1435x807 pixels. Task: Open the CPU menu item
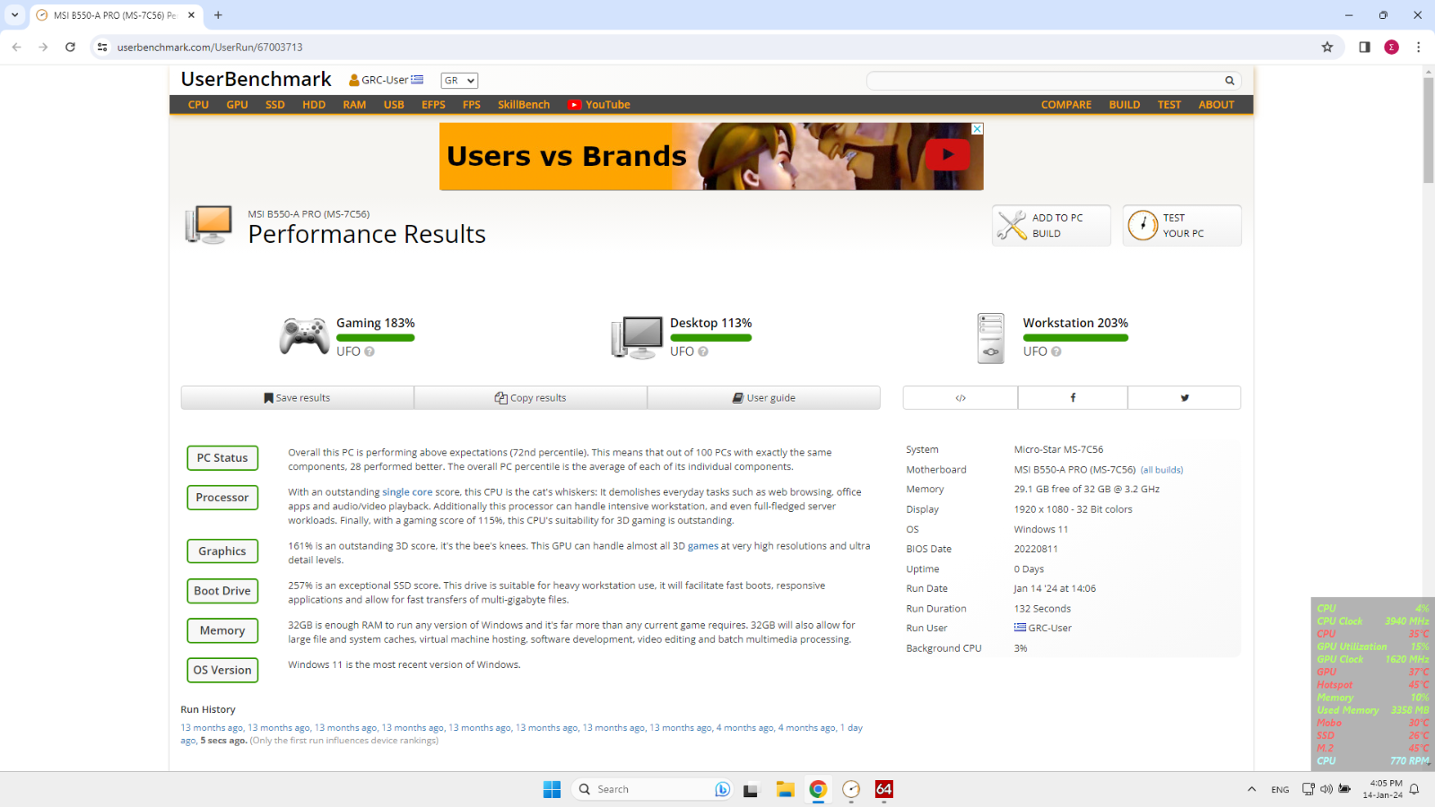coord(198,105)
